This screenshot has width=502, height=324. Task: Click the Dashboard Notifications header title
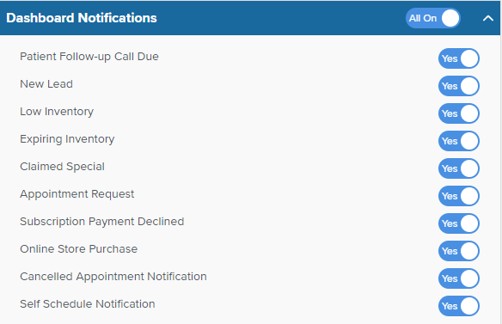click(82, 18)
